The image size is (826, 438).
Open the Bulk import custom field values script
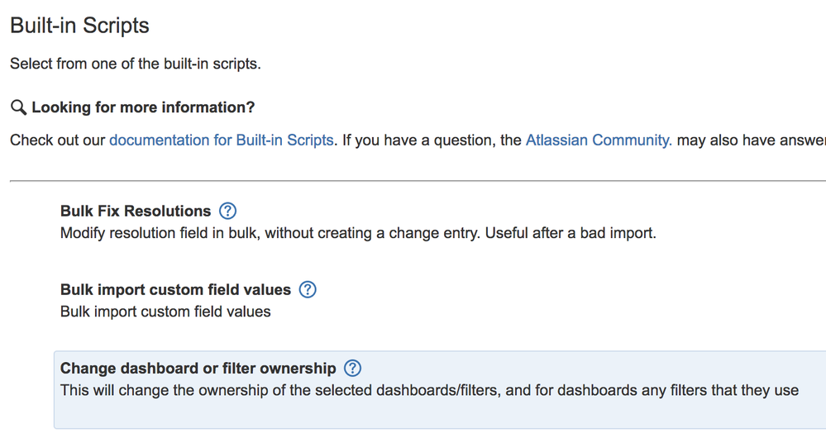pos(175,290)
